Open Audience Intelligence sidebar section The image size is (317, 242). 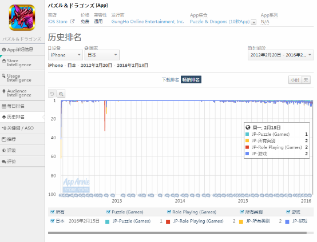click(x=22, y=93)
